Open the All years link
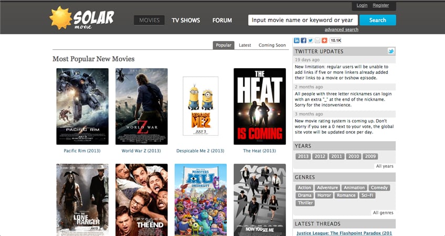The width and height of the screenshot is (445, 236). pos(385,166)
